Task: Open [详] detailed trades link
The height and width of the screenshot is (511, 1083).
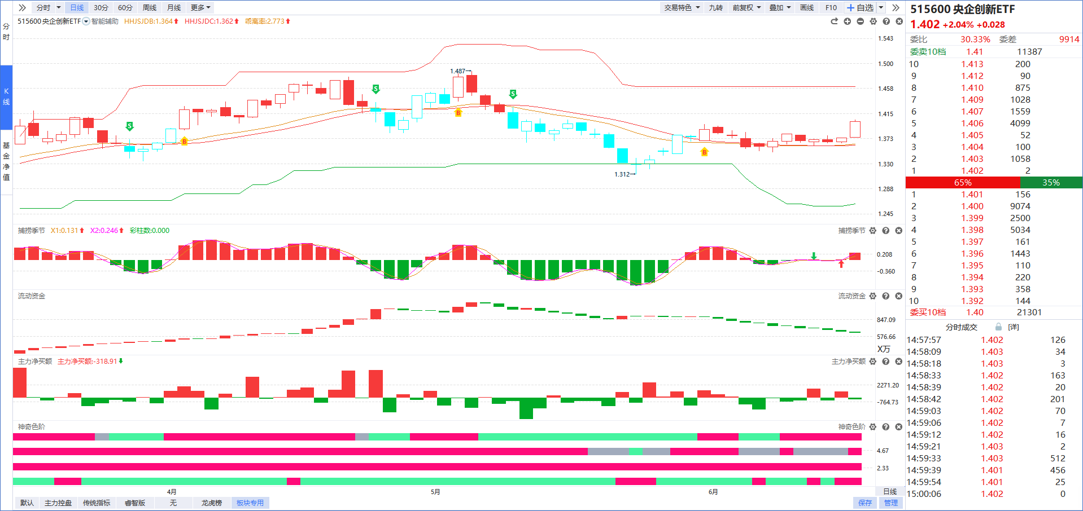Action: click(1014, 327)
